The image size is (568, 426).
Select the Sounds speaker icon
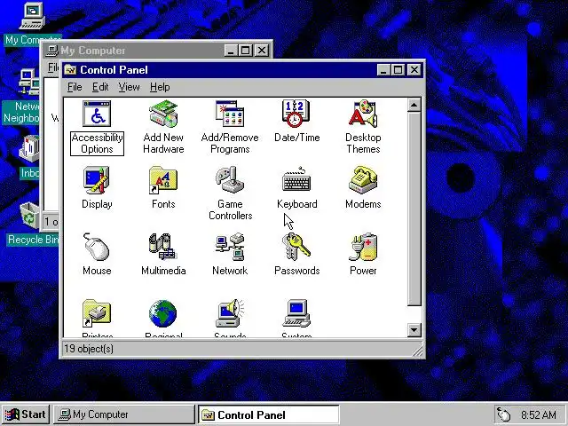[x=230, y=313]
